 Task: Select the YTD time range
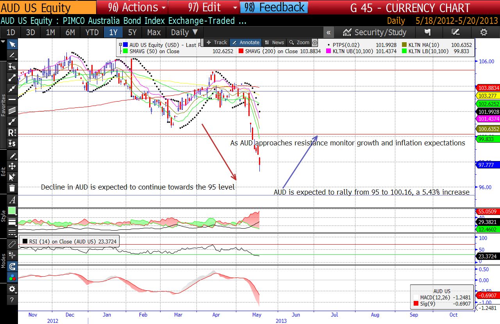pos(92,32)
